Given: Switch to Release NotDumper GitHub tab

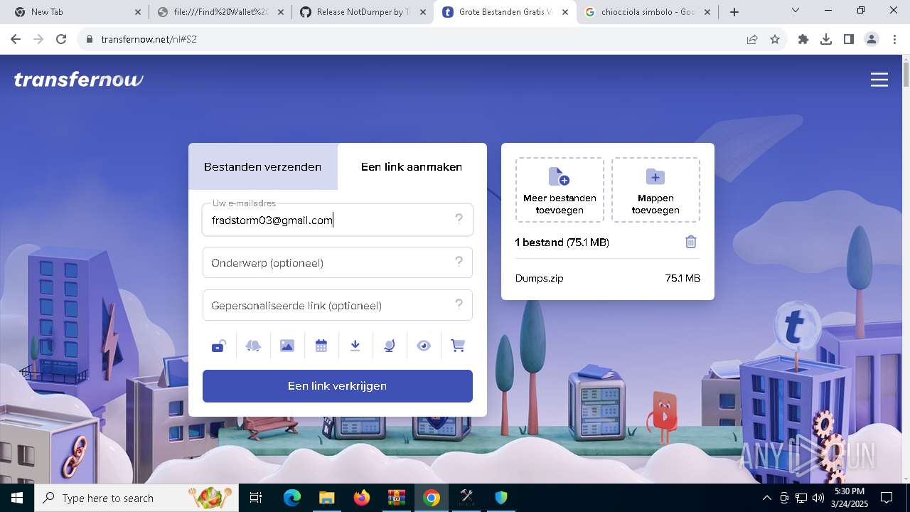Looking at the screenshot, I should tap(363, 12).
